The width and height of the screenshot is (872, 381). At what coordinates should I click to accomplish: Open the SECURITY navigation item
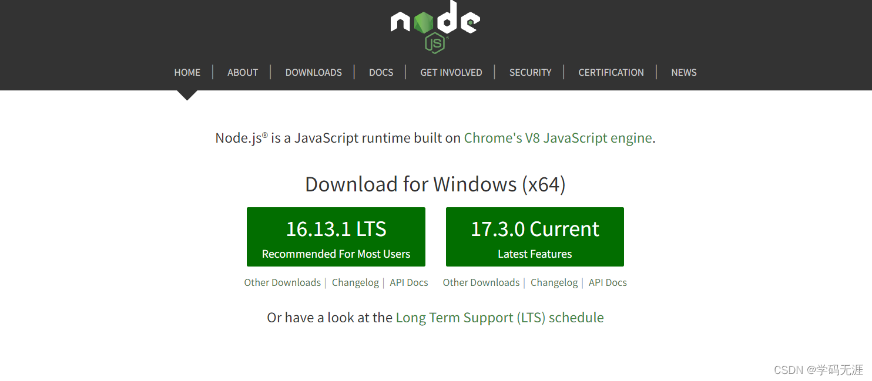[x=530, y=72]
